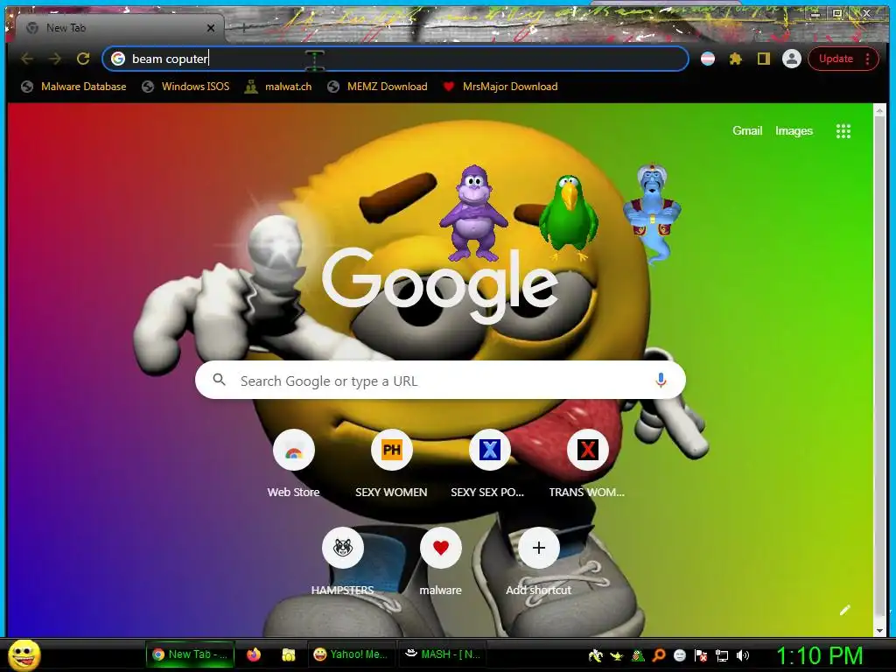
Task: Customize this page with pencil icon
Action: pos(845,610)
